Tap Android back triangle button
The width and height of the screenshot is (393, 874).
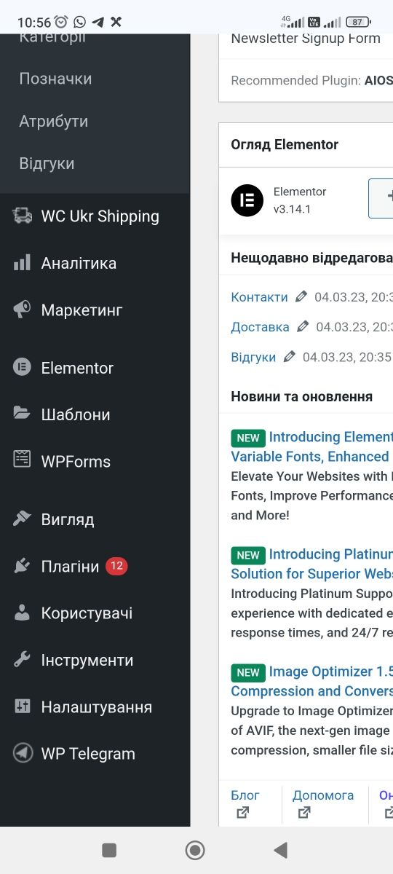click(x=280, y=850)
